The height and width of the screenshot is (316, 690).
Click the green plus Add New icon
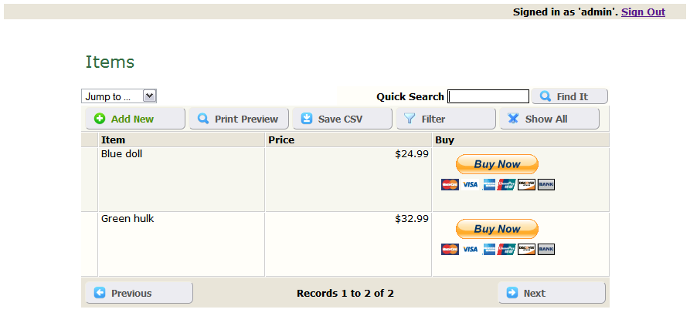(100, 119)
